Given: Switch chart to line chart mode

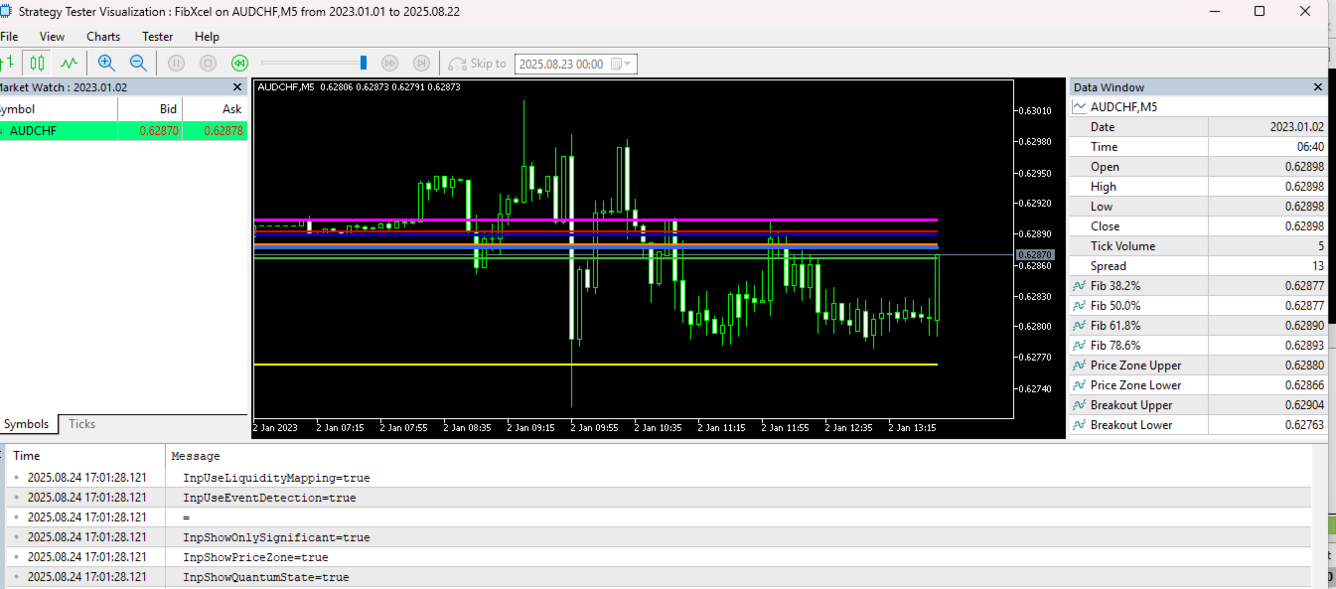Looking at the screenshot, I should pos(69,63).
